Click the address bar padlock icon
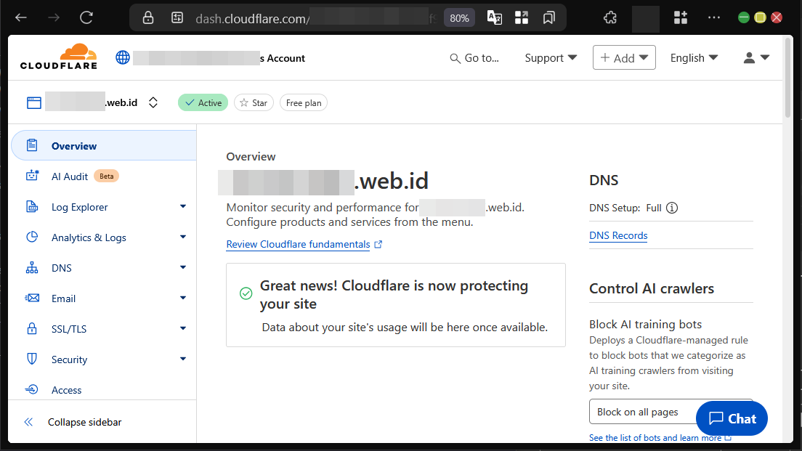 147,18
